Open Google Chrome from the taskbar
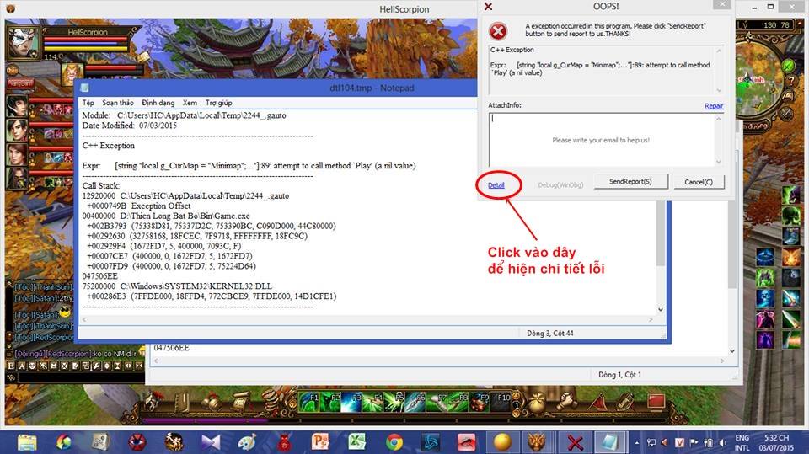 394,443
